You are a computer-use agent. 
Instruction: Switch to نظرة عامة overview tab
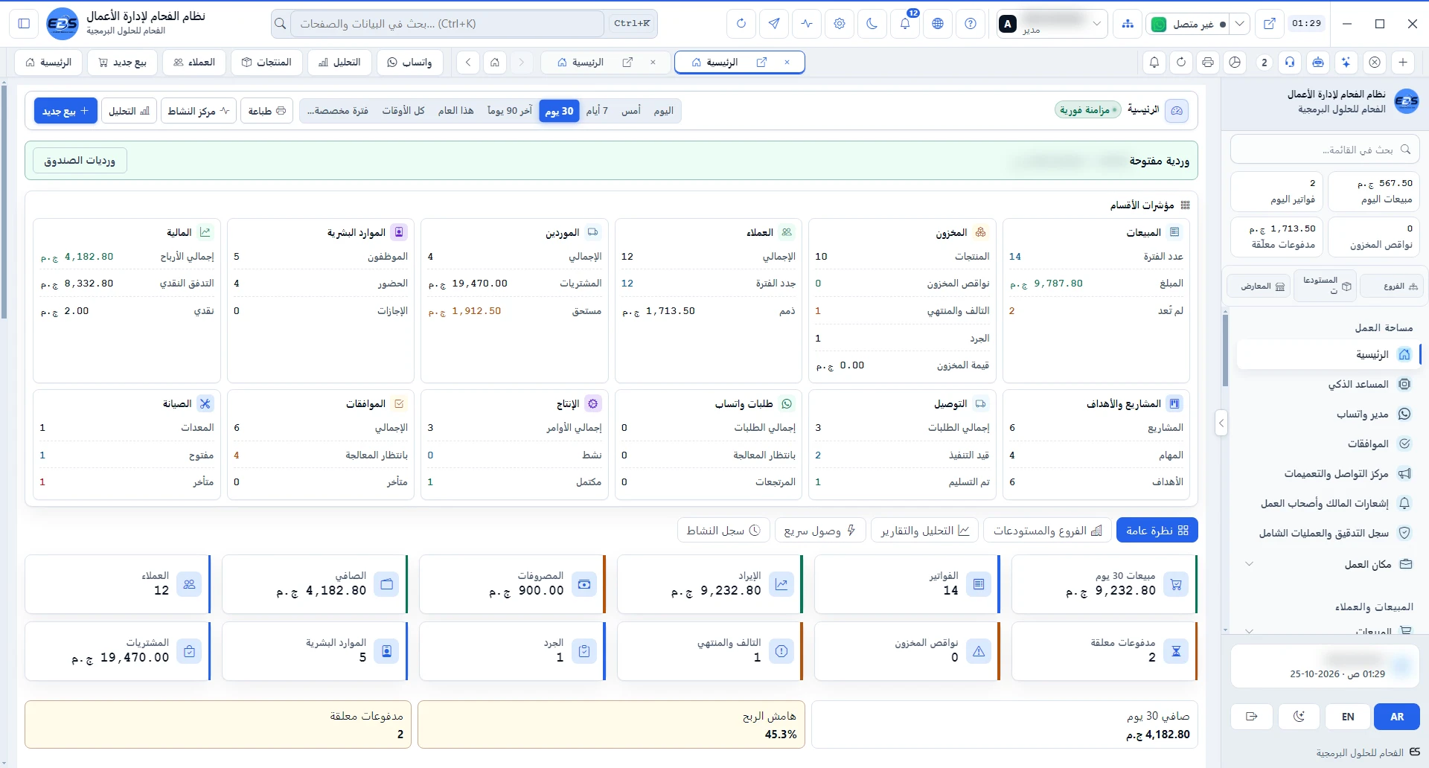coord(1157,531)
